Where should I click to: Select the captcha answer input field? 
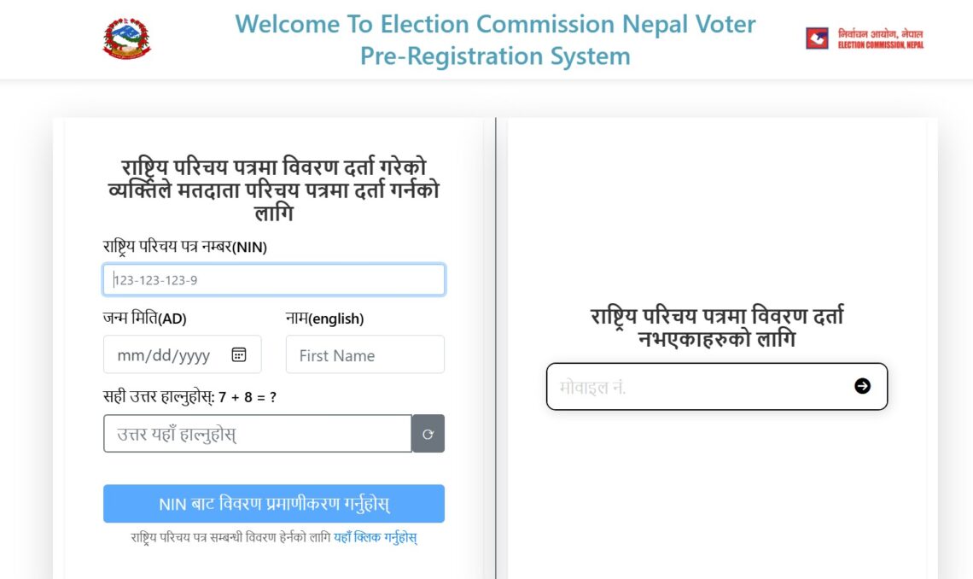click(x=256, y=433)
